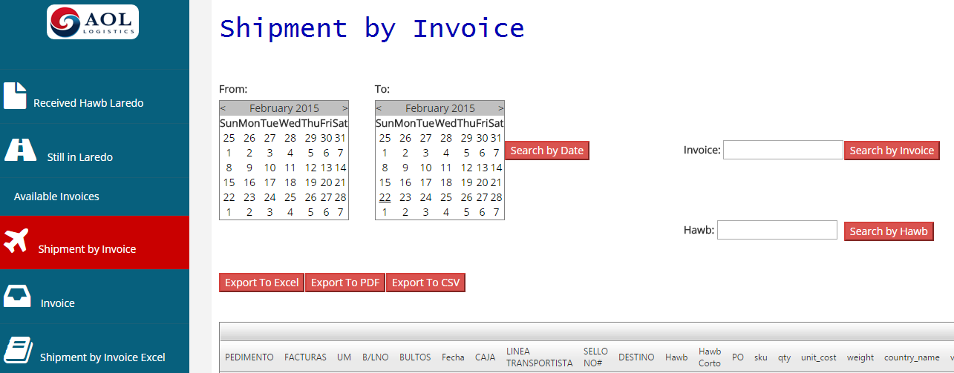Select day 10 in From calendar
This screenshot has height=373, width=954.
(270, 168)
